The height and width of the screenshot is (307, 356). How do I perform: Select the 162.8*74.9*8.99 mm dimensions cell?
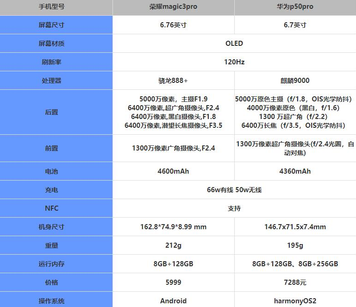pos(173,227)
